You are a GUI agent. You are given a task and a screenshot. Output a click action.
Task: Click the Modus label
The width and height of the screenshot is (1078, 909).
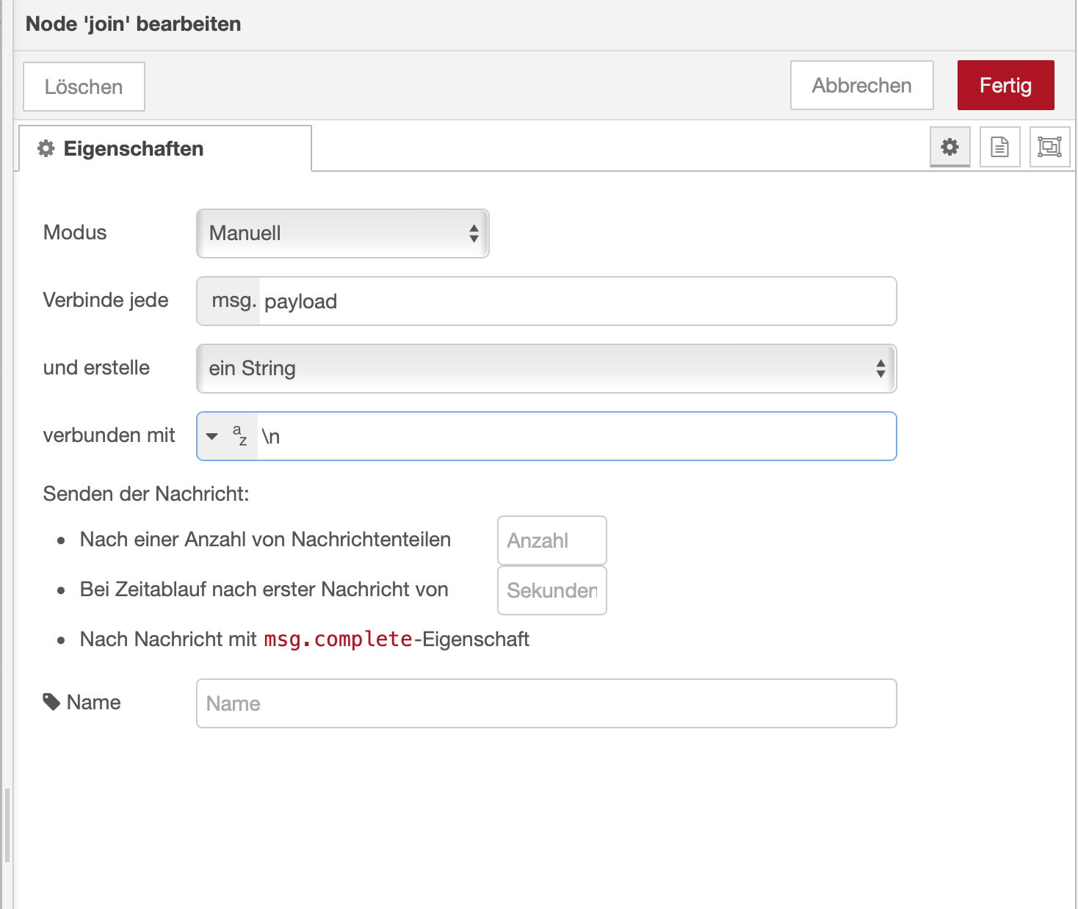pyautogui.click(x=75, y=233)
